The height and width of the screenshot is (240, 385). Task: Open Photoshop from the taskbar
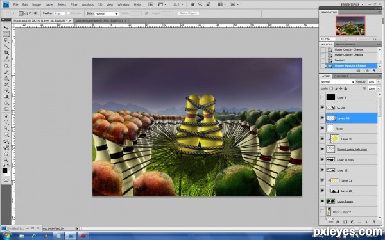pyautogui.click(x=71, y=236)
